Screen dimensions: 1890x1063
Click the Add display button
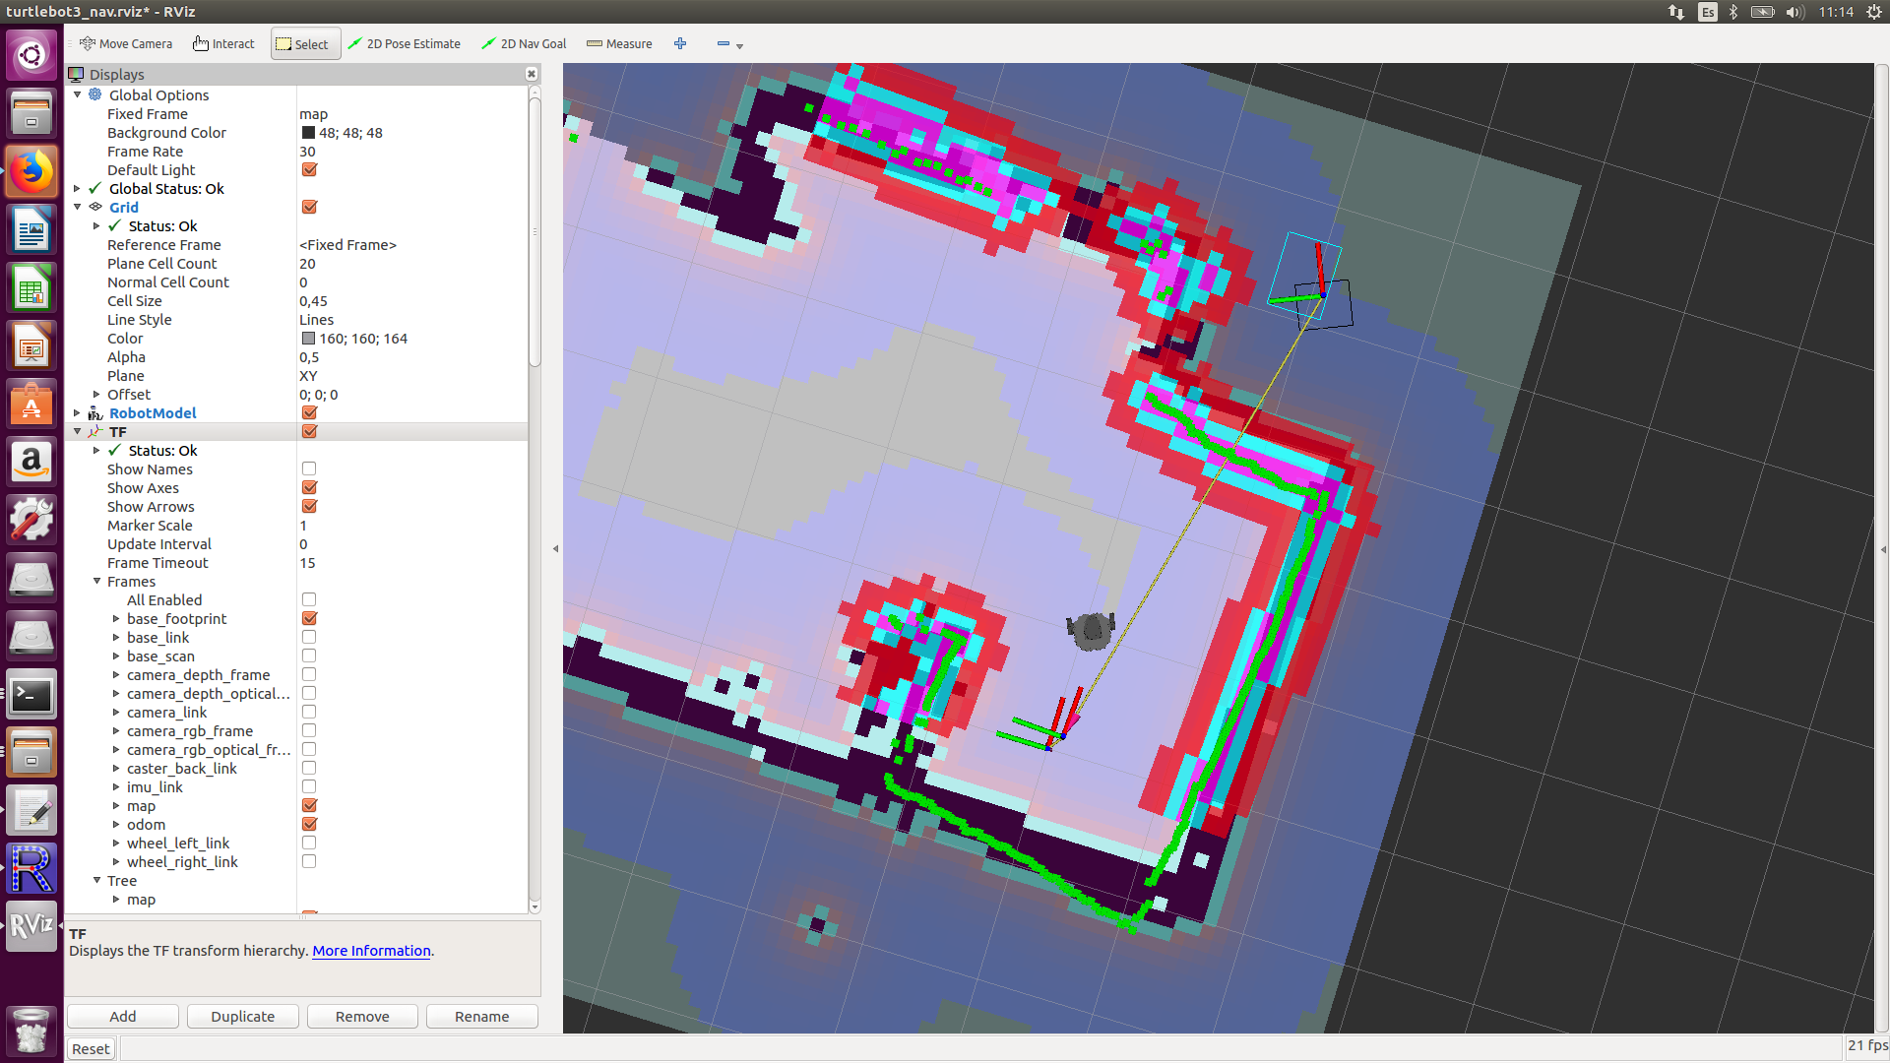tap(123, 1017)
